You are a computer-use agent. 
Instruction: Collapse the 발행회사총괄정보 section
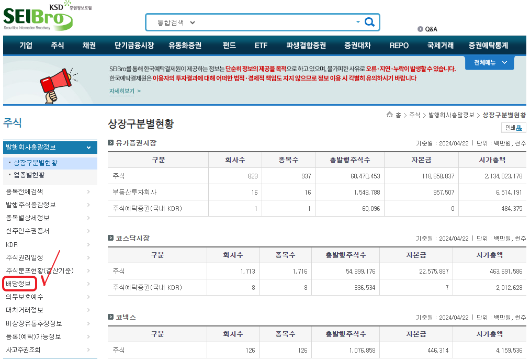(88, 148)
